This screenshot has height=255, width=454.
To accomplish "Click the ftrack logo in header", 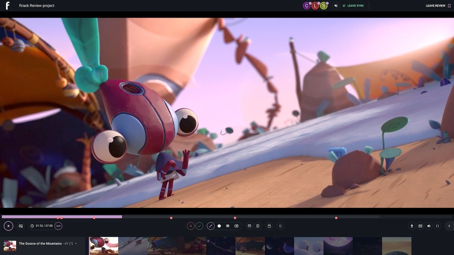I will (x=8, y=6).
